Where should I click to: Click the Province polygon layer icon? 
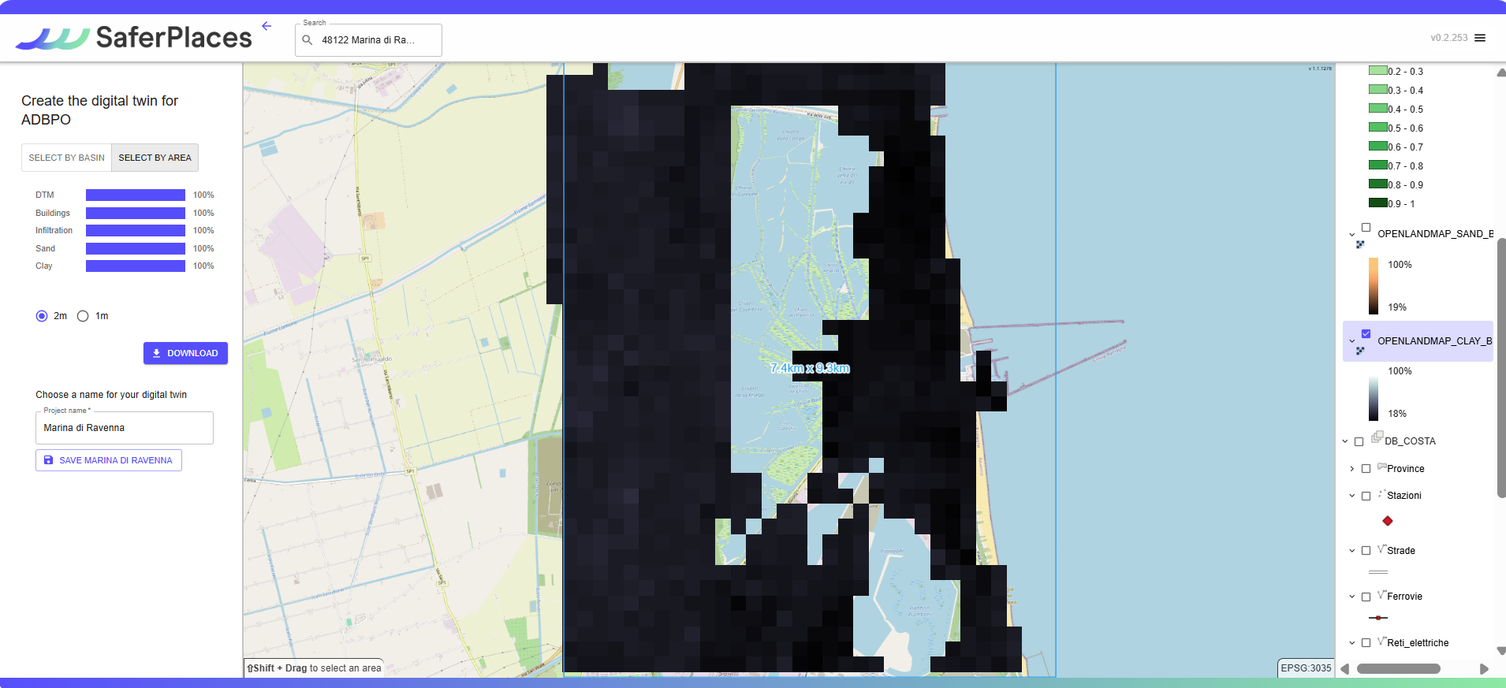click(1381, 467)
